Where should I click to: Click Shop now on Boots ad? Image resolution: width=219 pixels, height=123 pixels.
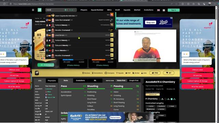click(151, 23)
